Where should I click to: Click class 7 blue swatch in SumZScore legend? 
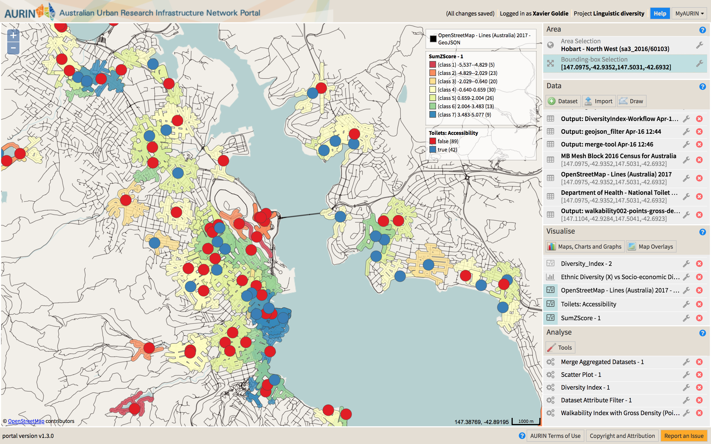tap(432, 115)
